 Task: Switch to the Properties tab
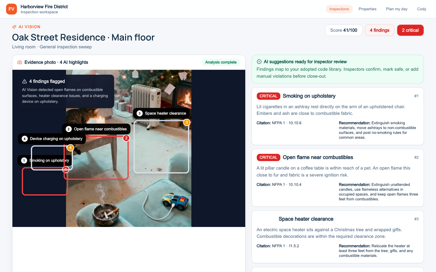(x=368, y=9)
